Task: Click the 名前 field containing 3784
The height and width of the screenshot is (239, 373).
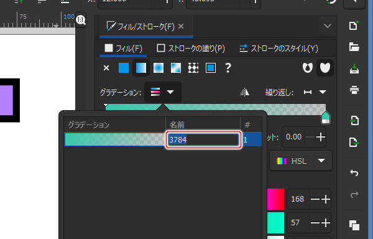Action: [x=203, y=140]
